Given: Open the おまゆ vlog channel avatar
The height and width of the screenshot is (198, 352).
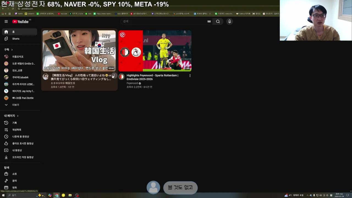Looking at the screenshot, I should (x=46, y=77).
